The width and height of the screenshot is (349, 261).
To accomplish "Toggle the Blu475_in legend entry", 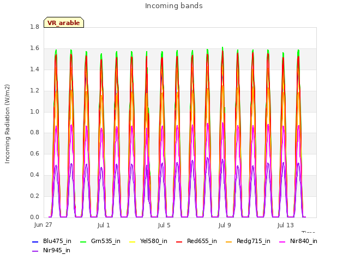I will (x=52, y=241).
